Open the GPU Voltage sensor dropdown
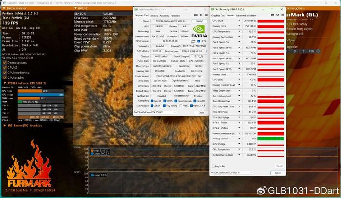 (x=239, y=144)
